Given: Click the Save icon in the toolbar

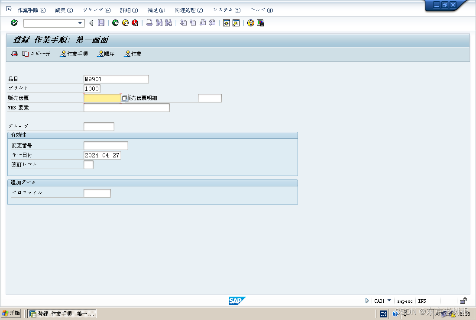Looking at the screenshot, I should click(x=100, y=23).
